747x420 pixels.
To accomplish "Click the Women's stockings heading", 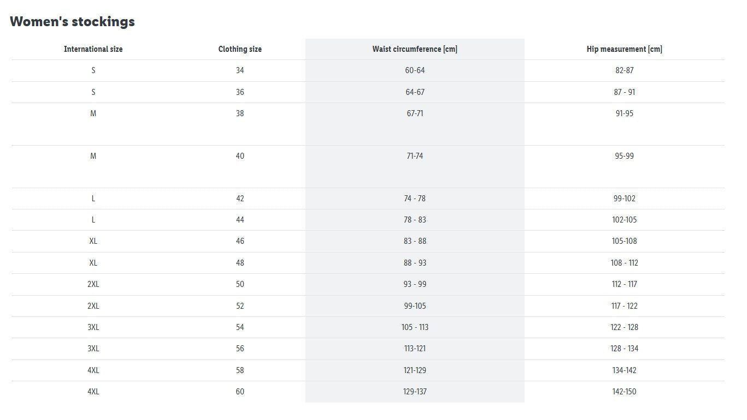I will [x=72, y=22].
